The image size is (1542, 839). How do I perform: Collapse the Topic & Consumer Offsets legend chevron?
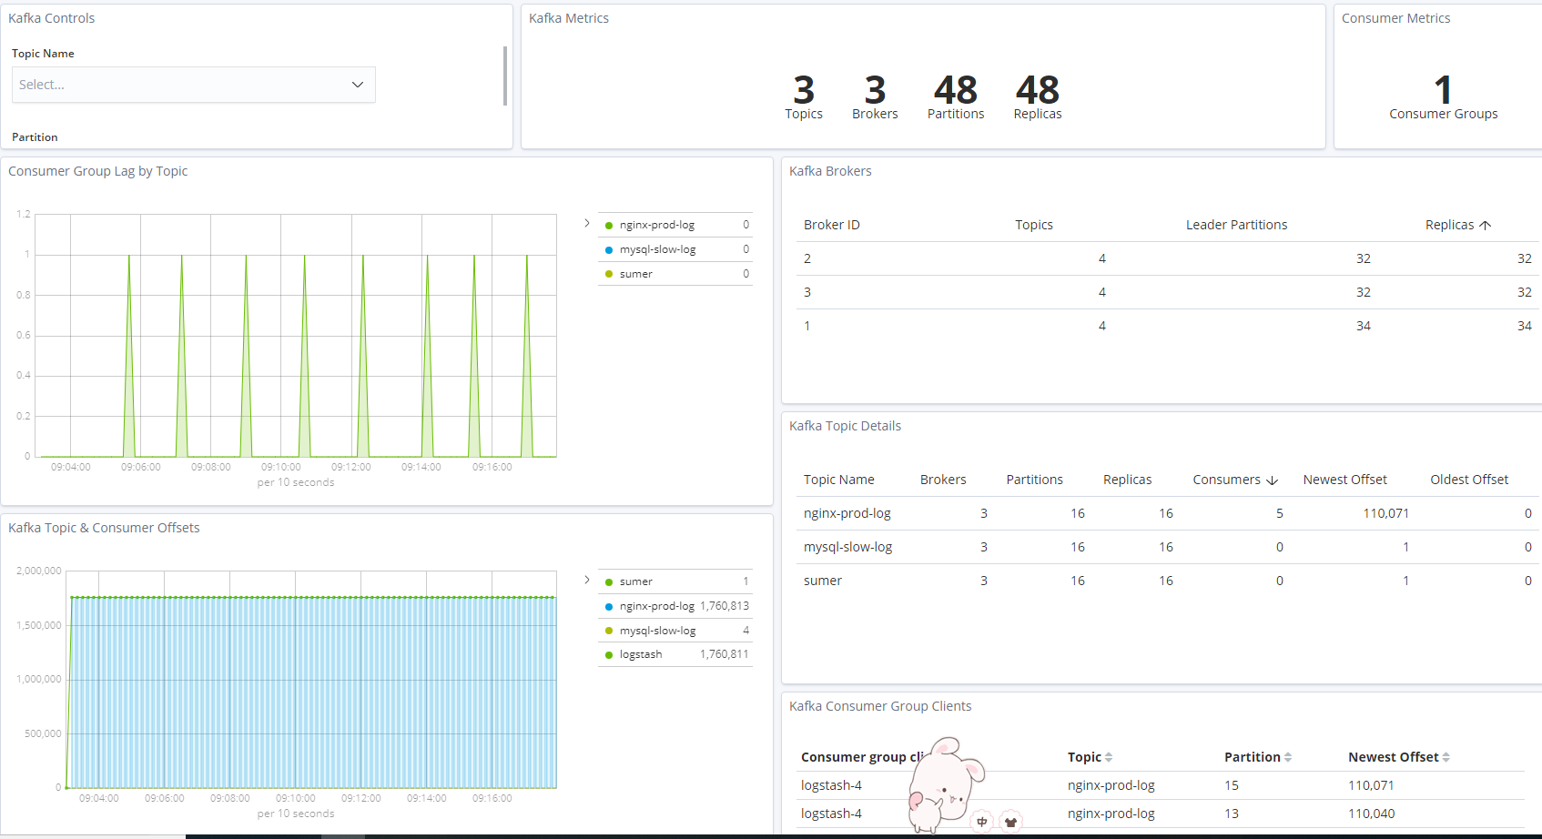[x=587, y=580]
